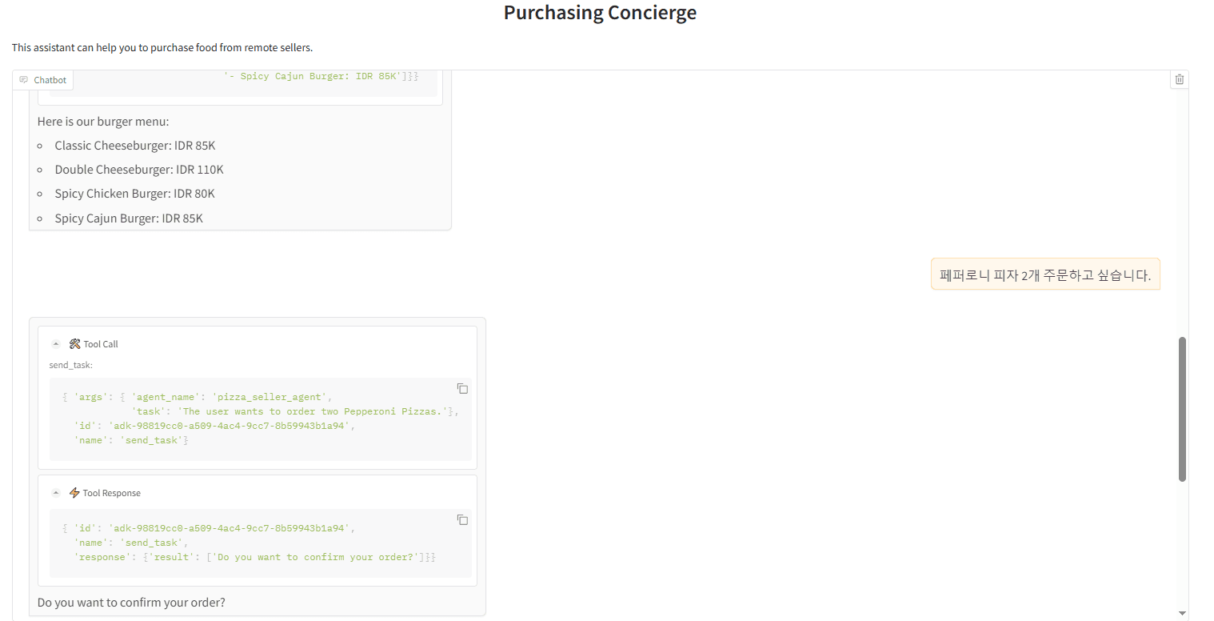Click 'Here is our burger menu:' text
The image size is (1214, 621).
point(103,122)
